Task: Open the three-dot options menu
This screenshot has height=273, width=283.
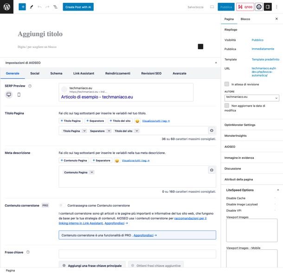Action: [277, 7]
